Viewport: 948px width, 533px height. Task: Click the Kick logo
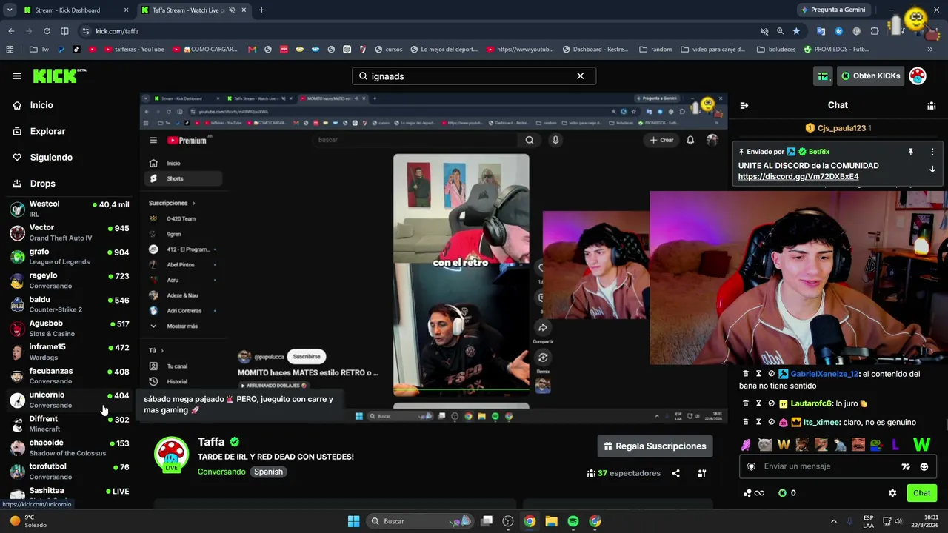point(59,76)
